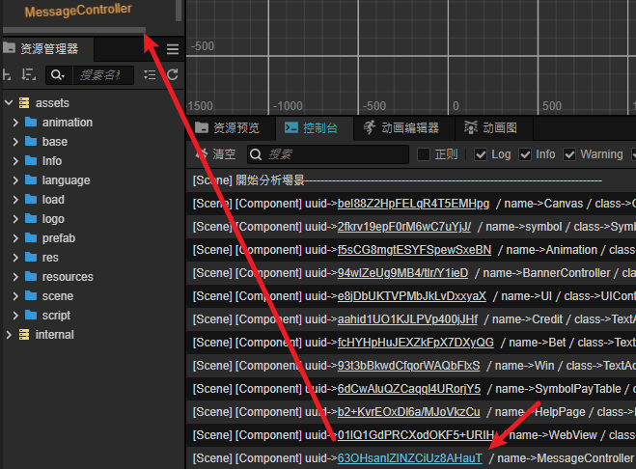Open uuid link 94wIZeUg9MB4/tlr/Y1ieD
This screenshot has width=636, height=469.
tap(402, 273)
